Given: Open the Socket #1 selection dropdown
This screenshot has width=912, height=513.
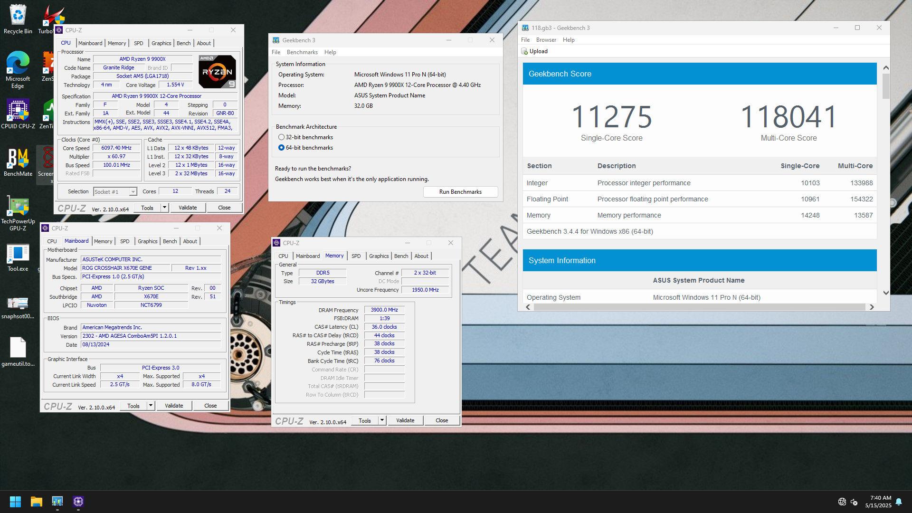Looking at the screenshot, I should [115, 192].
